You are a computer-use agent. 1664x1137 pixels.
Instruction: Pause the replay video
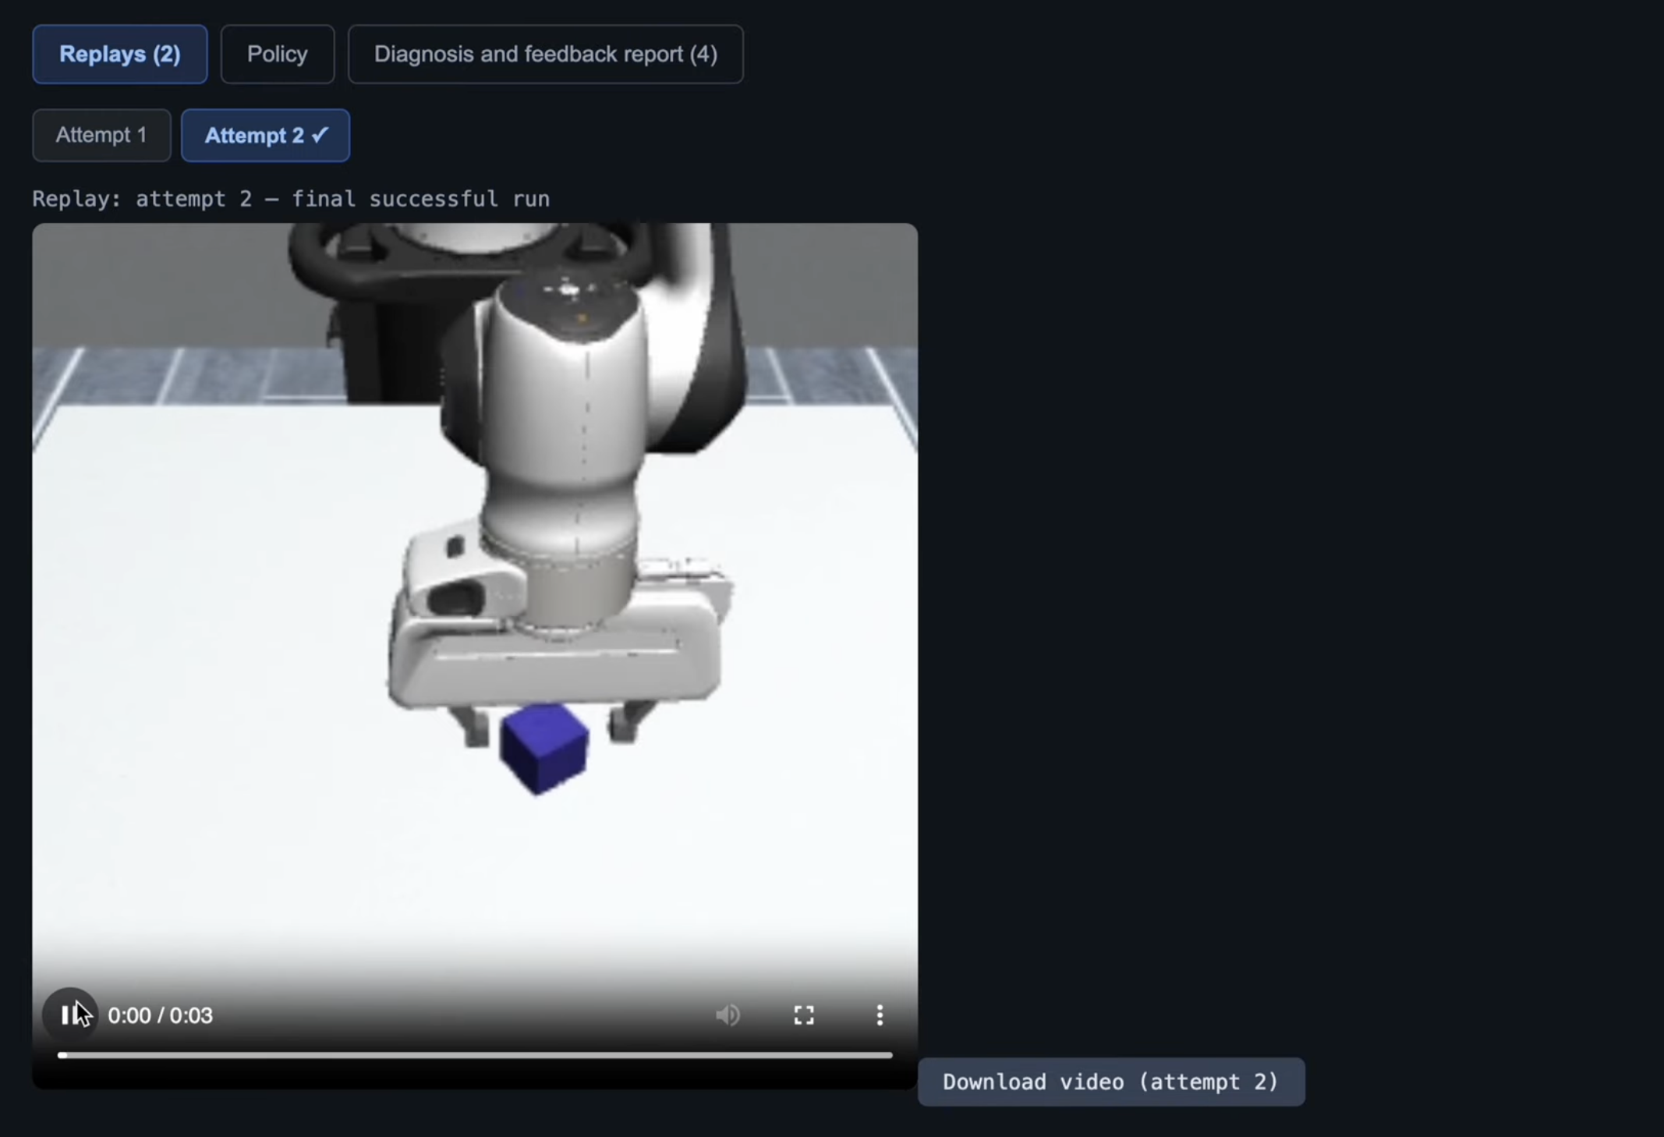(x=69, y=1015)
